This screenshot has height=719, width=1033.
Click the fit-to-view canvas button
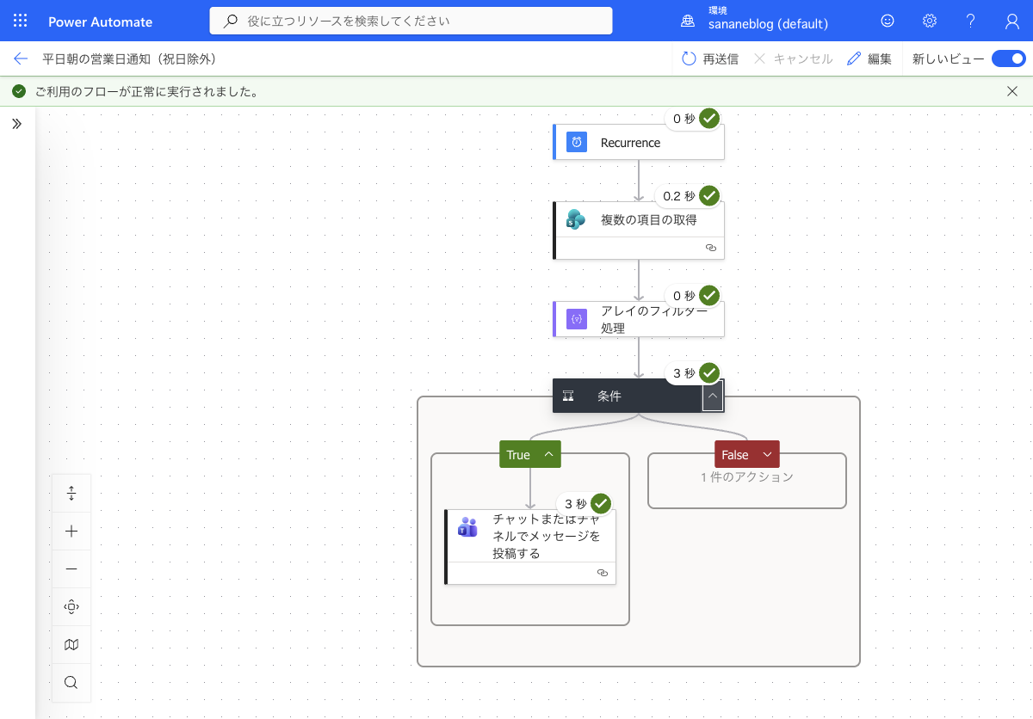click(71, 607)
